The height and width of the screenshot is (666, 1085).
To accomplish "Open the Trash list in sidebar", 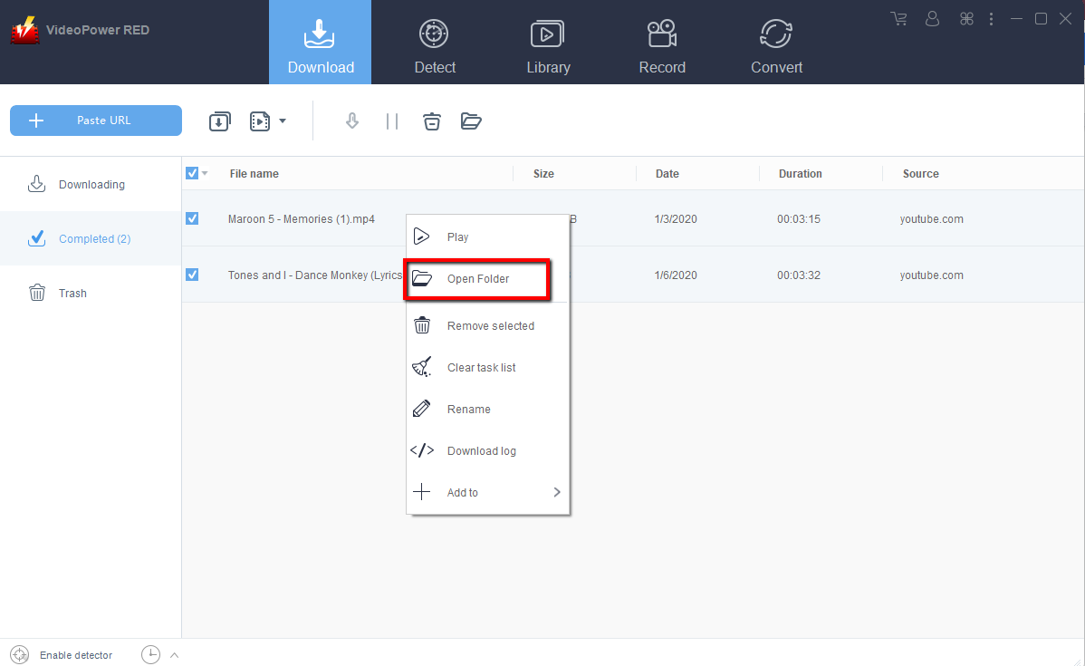I will click(72, 294).
